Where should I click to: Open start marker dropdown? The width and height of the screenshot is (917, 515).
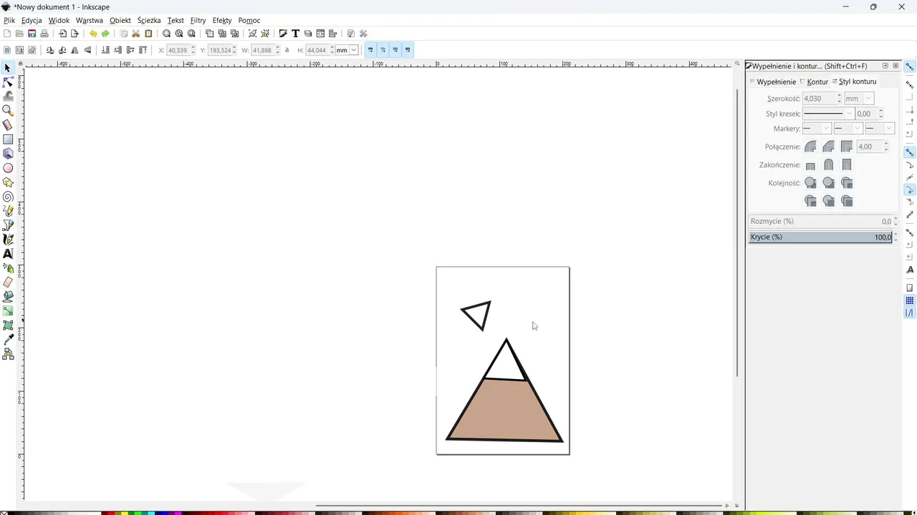(x=816, y=129)
